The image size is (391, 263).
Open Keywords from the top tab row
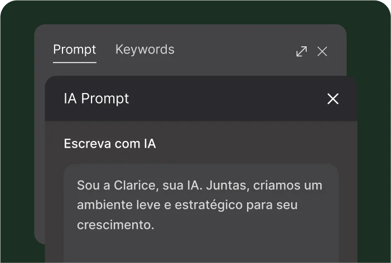coord(144,50)
